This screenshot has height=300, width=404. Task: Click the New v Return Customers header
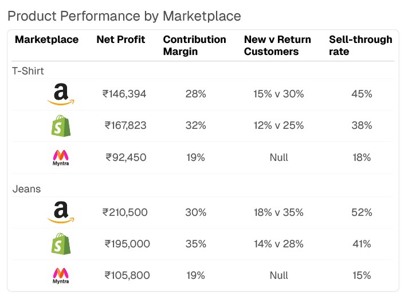click(x=277, y=45)
